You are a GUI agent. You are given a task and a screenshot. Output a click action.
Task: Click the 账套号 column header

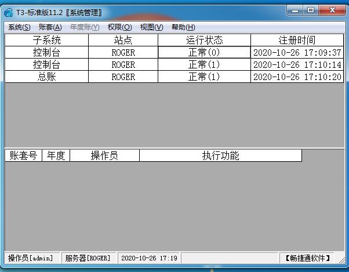pos(23,155)
